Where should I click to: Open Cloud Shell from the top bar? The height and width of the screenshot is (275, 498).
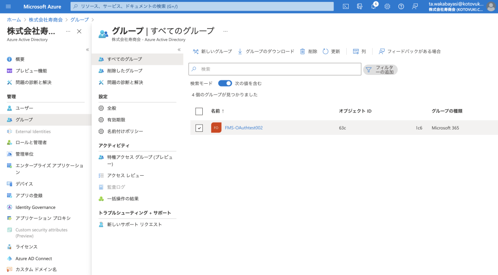point(346,6)
